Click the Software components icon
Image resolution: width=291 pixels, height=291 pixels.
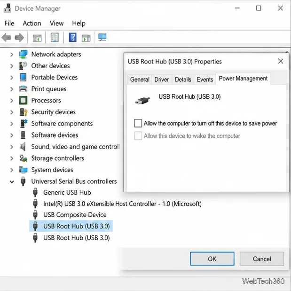point(23,124)
